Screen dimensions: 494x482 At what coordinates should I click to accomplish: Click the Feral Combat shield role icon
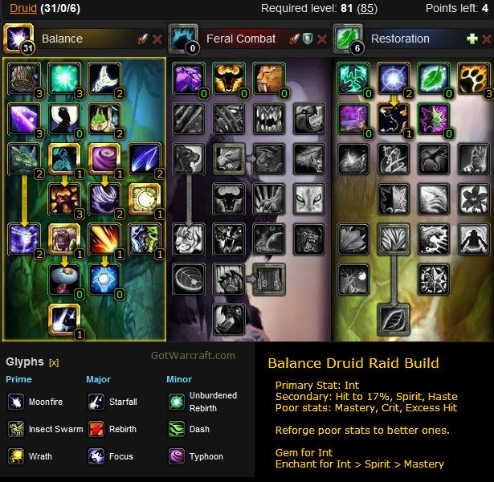pos(308,39)
